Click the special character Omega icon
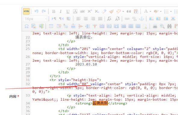 (26, 26)
